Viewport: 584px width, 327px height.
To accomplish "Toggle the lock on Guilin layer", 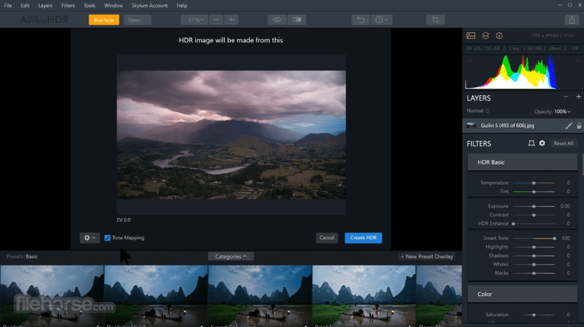I will pyautogui.click(x=579, y=126).
